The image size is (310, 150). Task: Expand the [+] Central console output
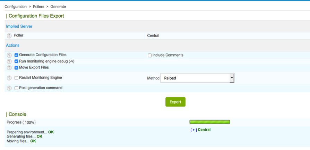click(x=193, y=130)
